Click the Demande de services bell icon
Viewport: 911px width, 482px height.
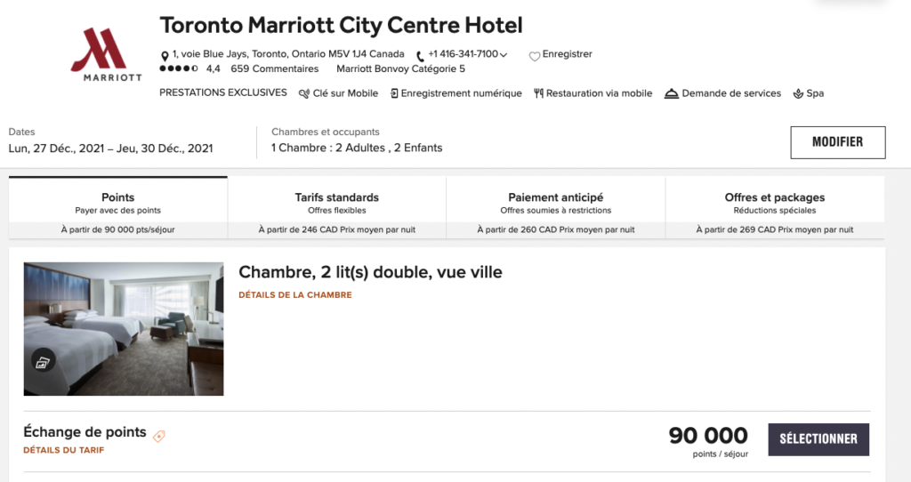(672, 93)
